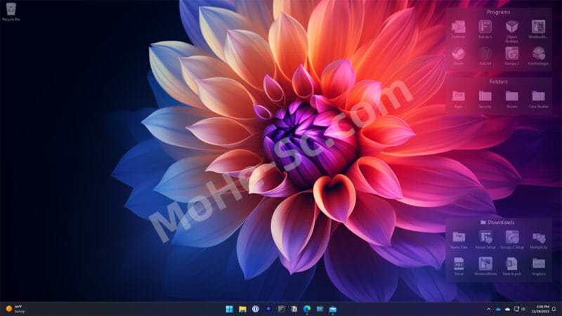Launch Steam from the Programs fence
Image resolution: width=562 pixels, height=316 pixels.
click(x=459, y=56)
